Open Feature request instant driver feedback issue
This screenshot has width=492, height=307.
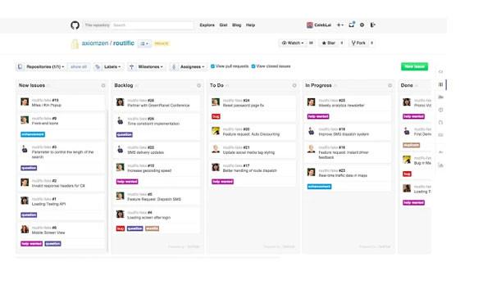coord(344,155)
